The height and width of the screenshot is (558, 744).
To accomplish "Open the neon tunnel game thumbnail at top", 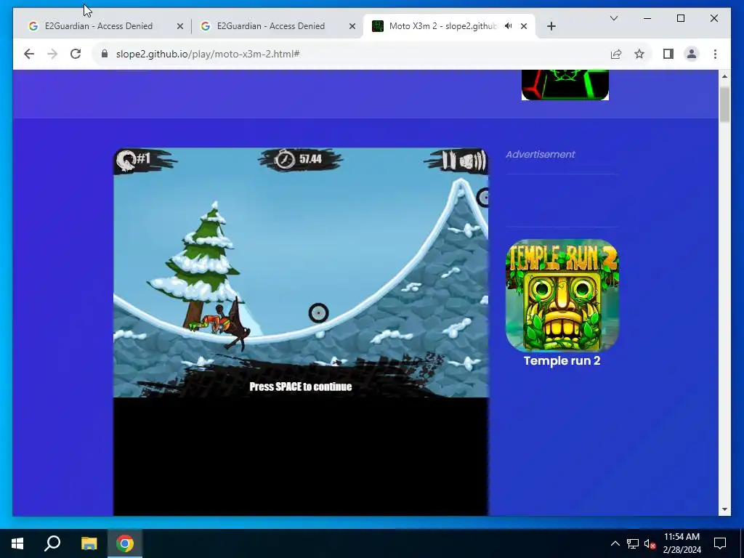I will pyautogui.click(x=565, y=85).
